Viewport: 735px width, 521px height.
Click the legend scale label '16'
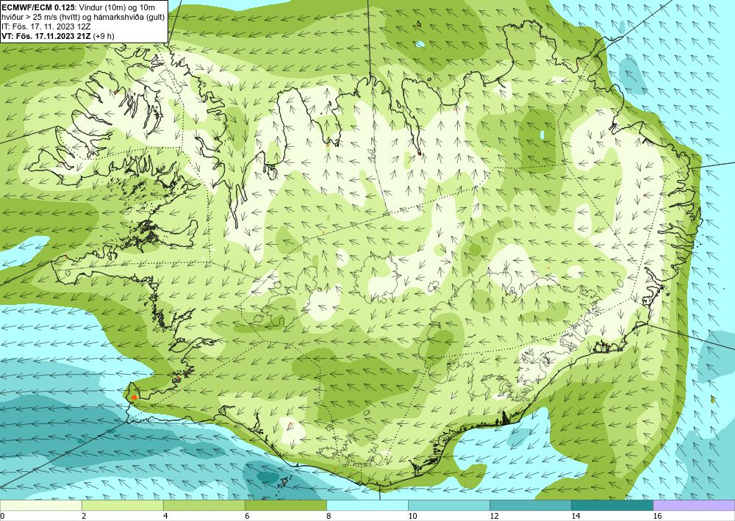pos(657,516)
